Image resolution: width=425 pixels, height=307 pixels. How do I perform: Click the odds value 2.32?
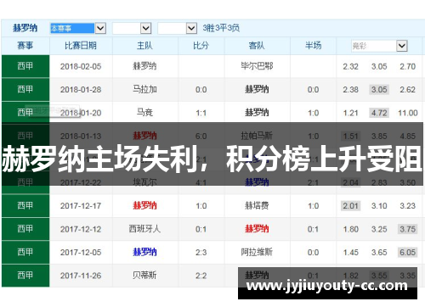(x=351, y=67)
